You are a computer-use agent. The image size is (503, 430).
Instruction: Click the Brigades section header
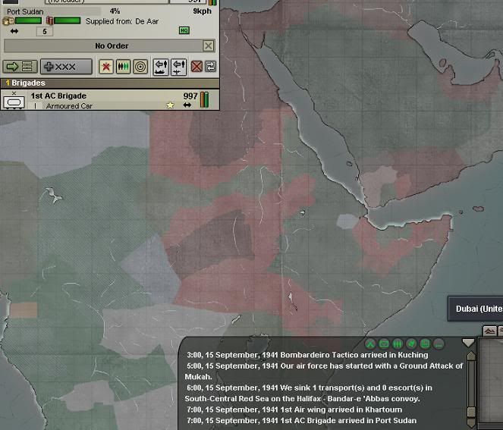(110, 83)
